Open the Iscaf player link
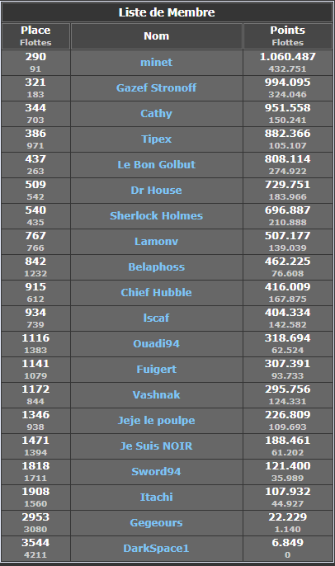The height and width of the screenshot is (566, 335). tap(156, 318)
